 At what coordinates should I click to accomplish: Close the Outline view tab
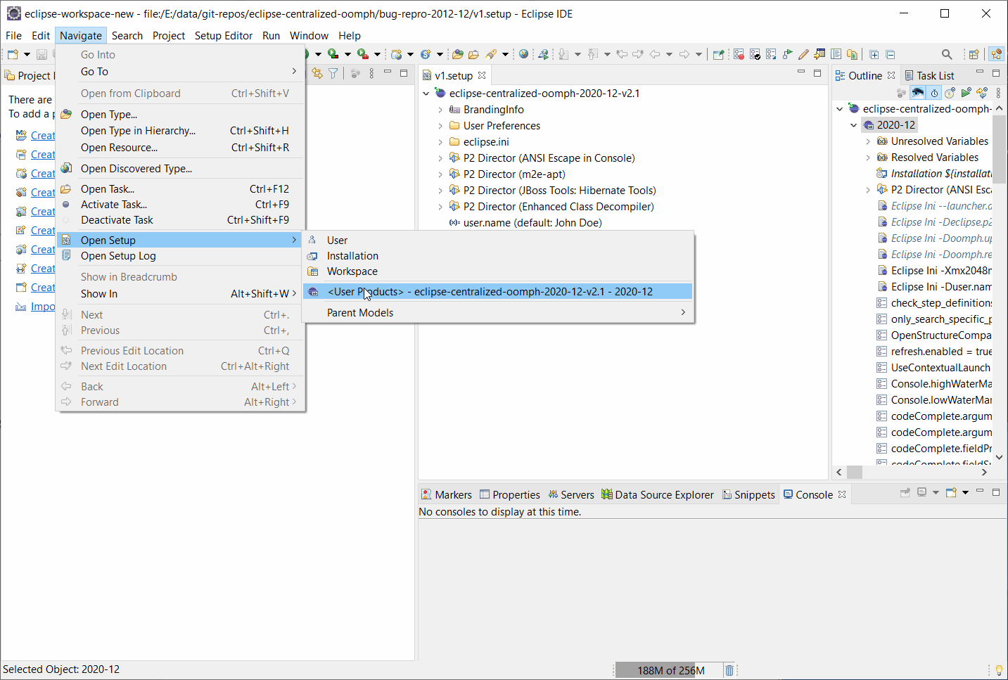(891, 75)
